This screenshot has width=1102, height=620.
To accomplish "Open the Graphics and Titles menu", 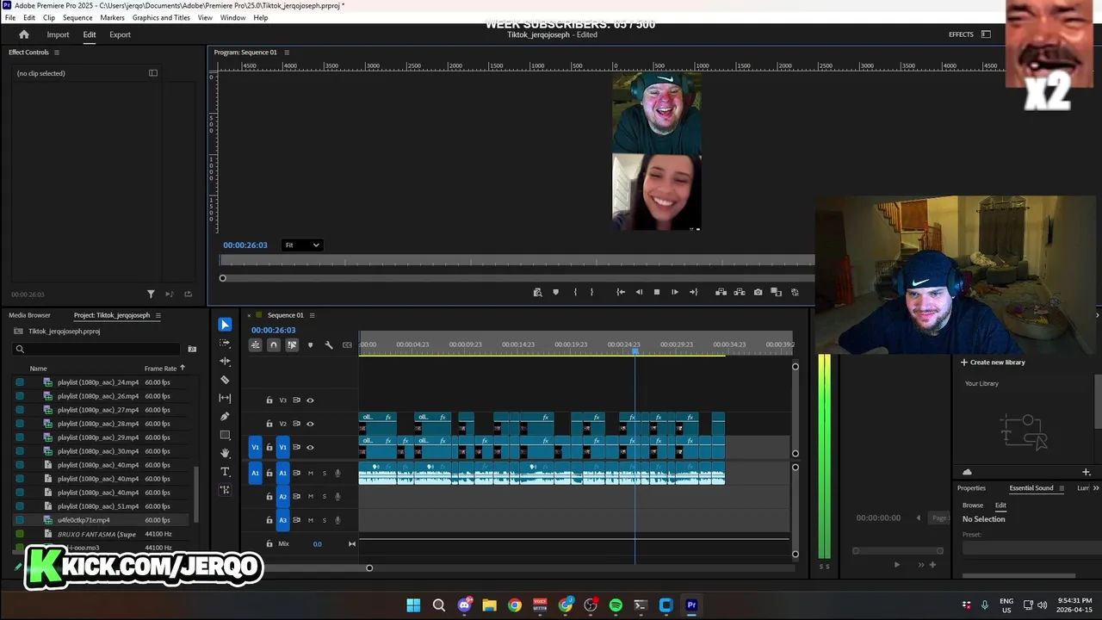I will (161, 17).
